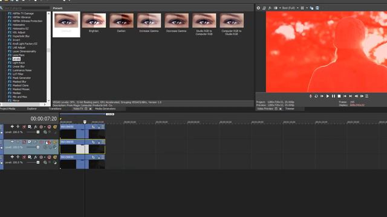
Task: Click the plugin search field
Action: pos(26,8)
